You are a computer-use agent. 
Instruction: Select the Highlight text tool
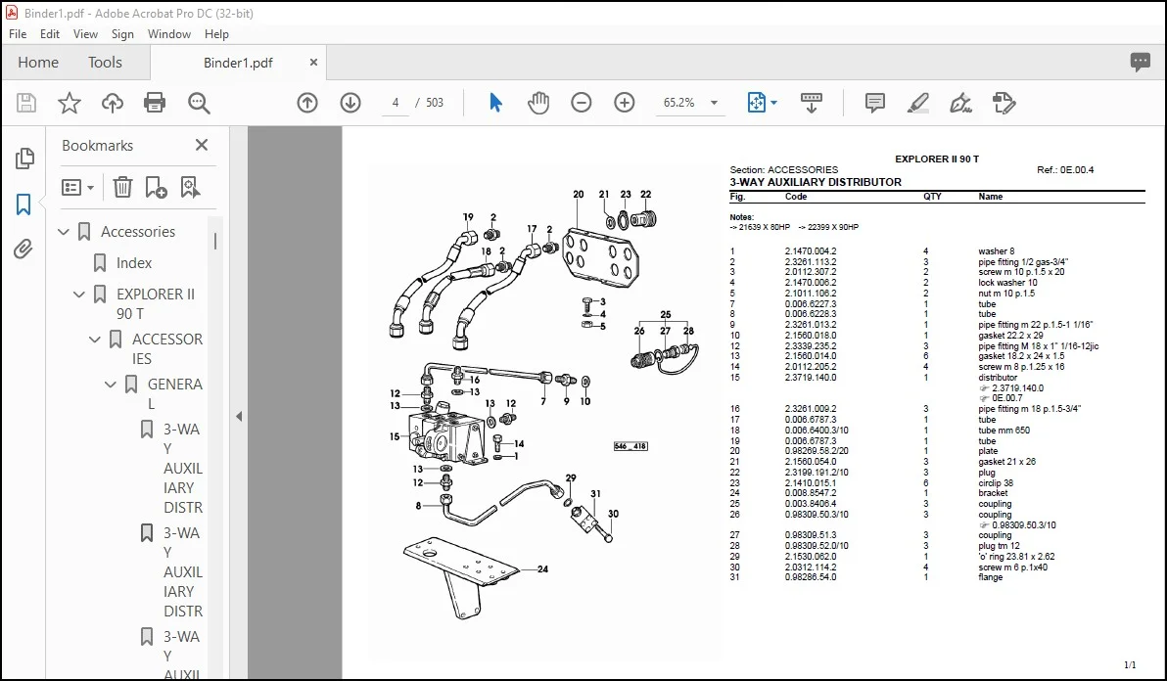point(918,103)
